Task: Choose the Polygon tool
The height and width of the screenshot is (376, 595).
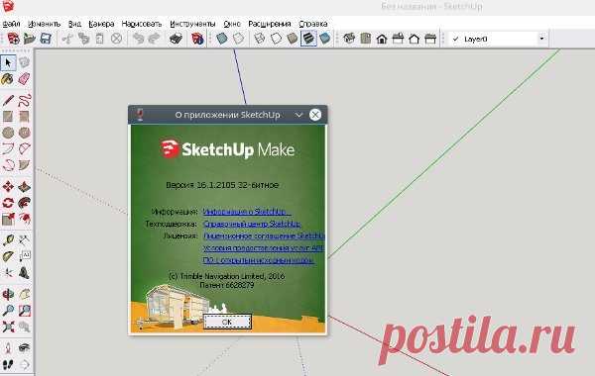Action: tap(24, 133)
